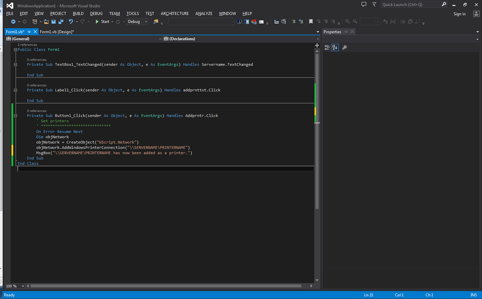Click the red and green cubes icon
This screenshot has width=482, height=299.
pos(254,22)
